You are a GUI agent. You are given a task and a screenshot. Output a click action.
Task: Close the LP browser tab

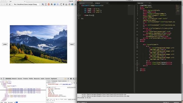tap(25, 1)
